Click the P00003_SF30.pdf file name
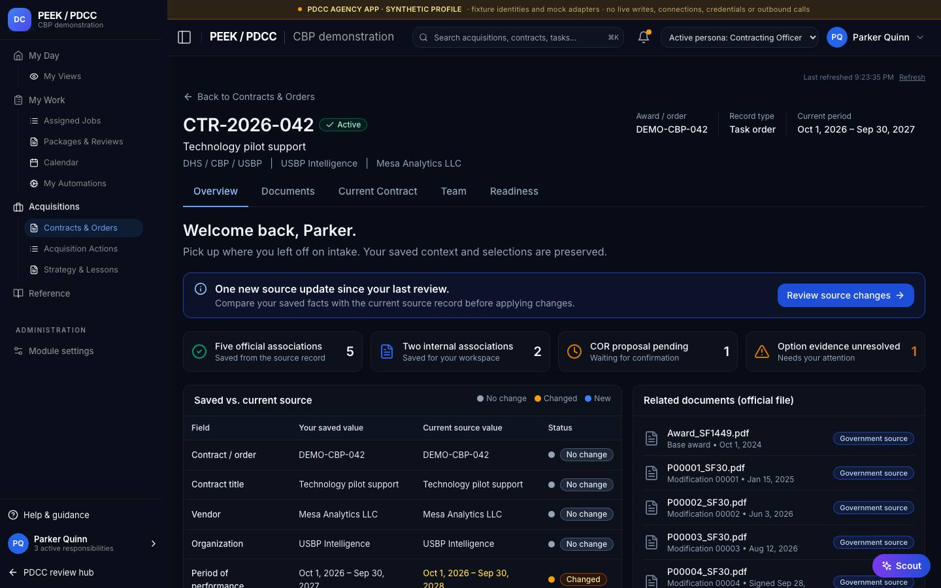The width and height of the screenshot is (941, 588). tap(707, 537)
